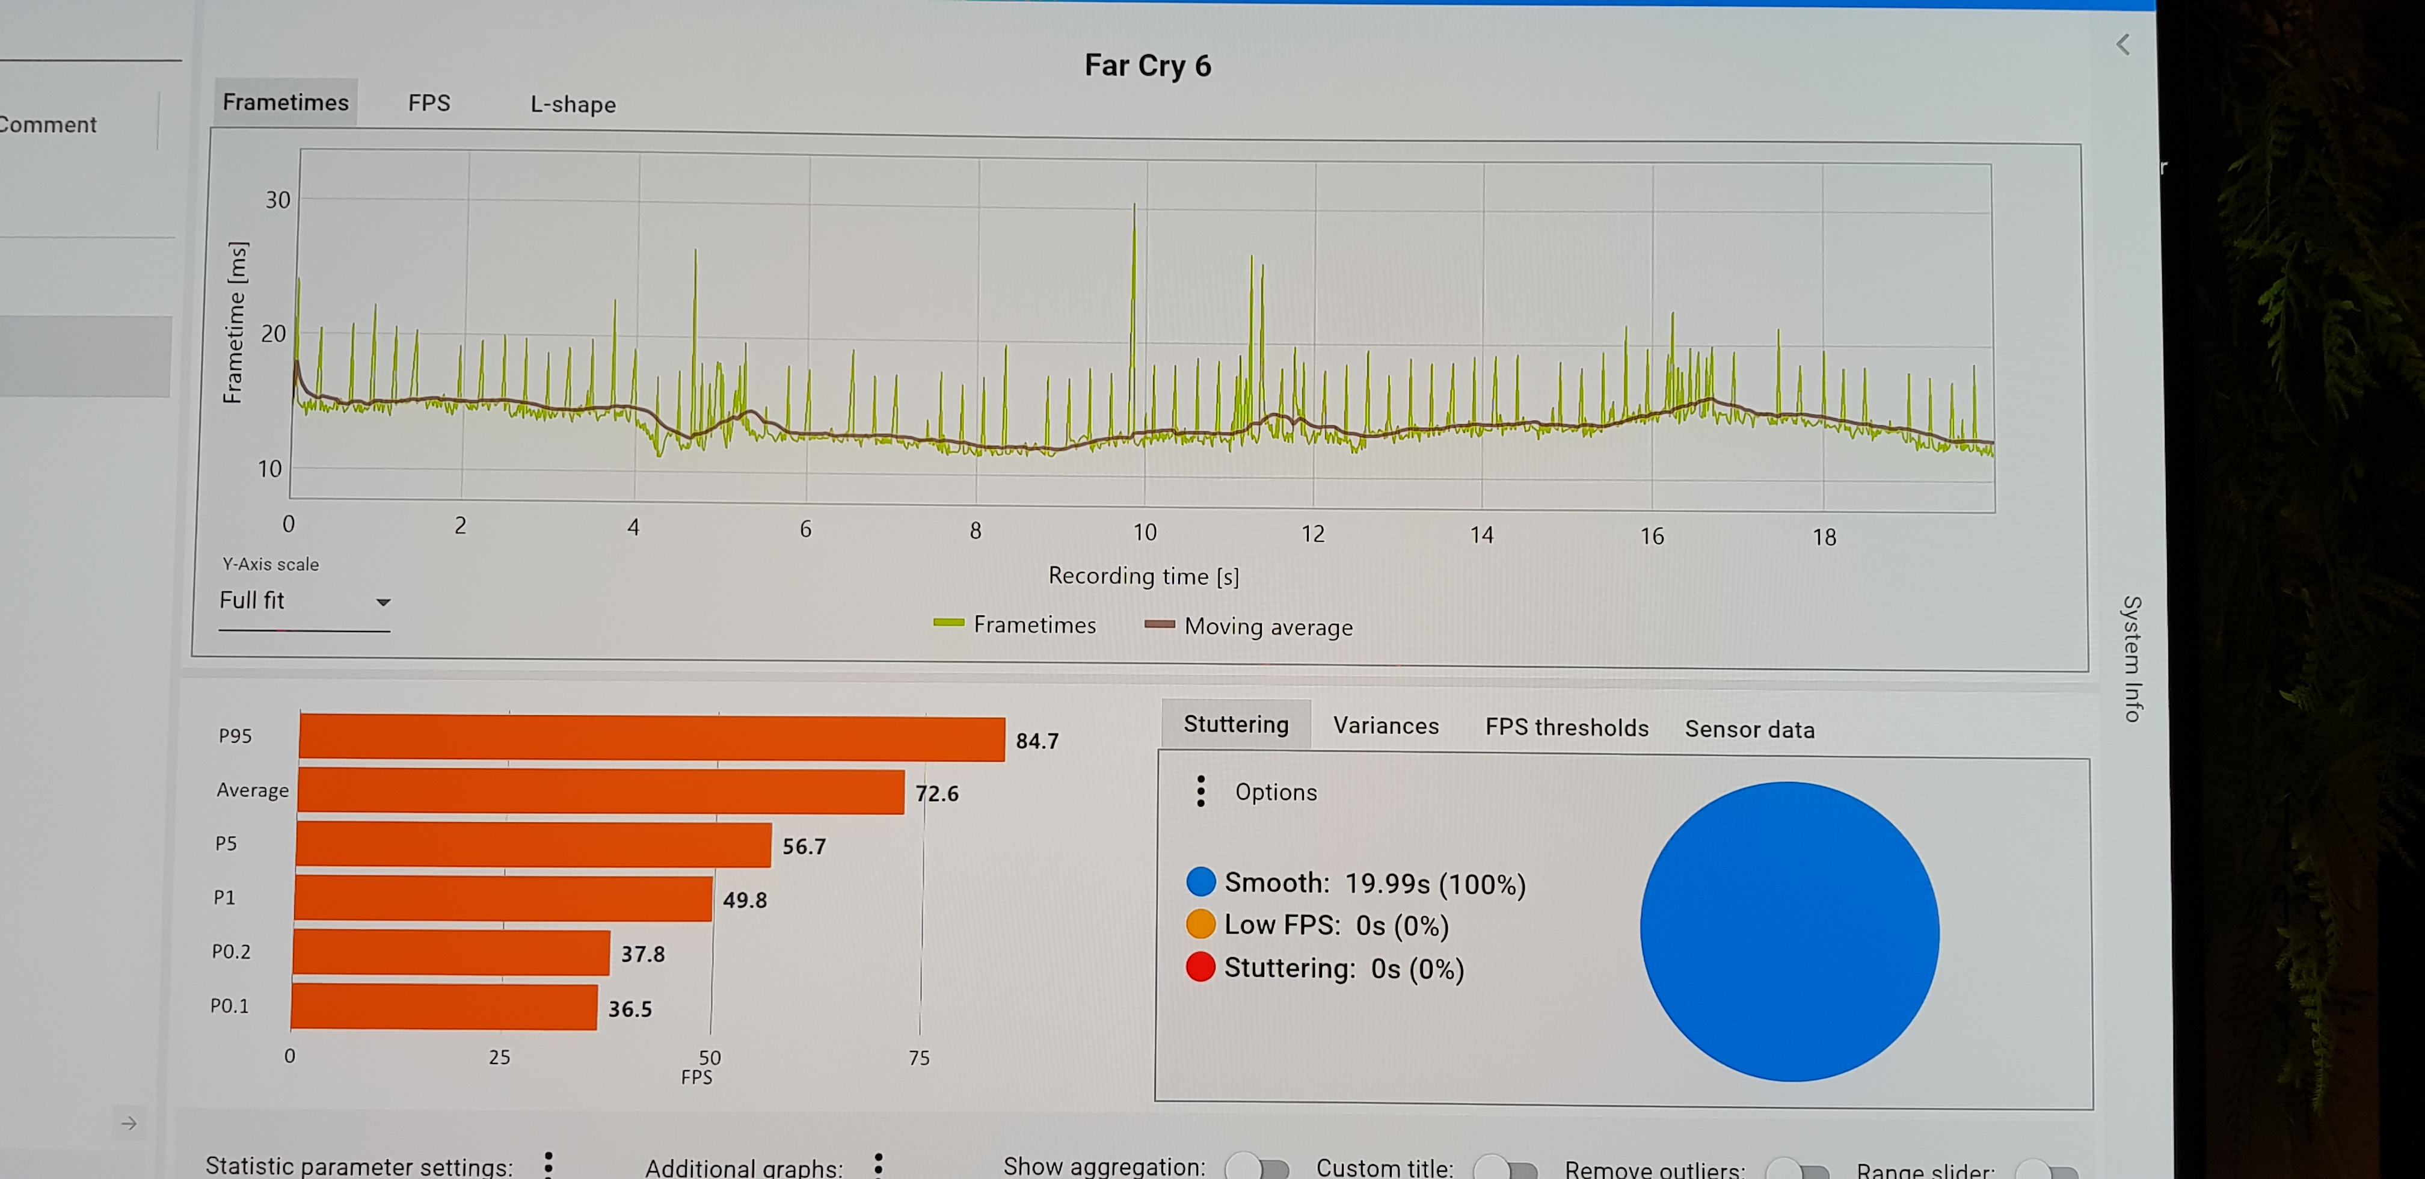
Task: Click the blue Smooth pie chart
Action: coord(1789,931)
